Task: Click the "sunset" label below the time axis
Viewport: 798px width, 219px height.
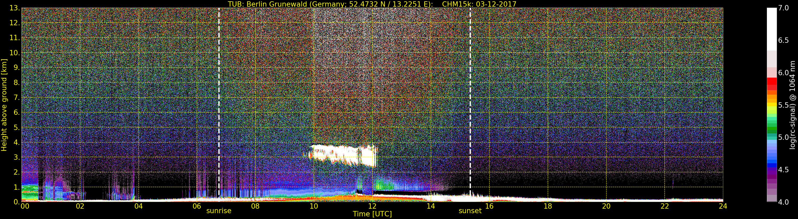Action: (470, 211)
